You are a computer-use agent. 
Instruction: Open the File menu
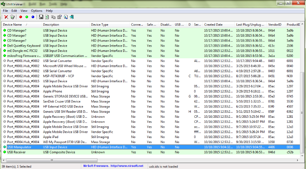click(x=5, y=11)
